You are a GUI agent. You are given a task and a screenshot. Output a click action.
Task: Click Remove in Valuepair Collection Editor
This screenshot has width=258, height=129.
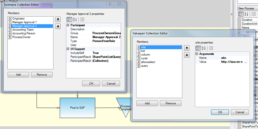(171, 103)
